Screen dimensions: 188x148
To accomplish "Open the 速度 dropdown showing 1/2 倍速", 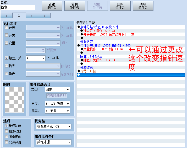I will [57, 104].
